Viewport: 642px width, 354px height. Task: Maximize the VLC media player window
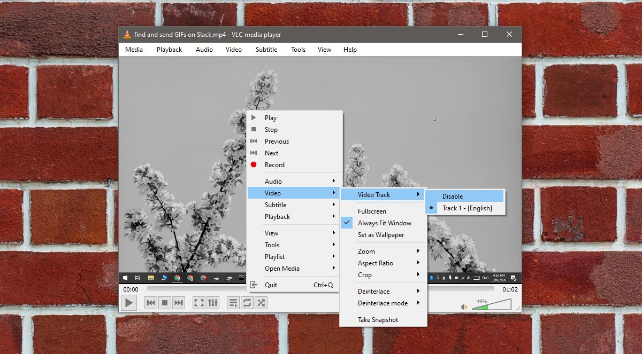(x=485, y=34)
